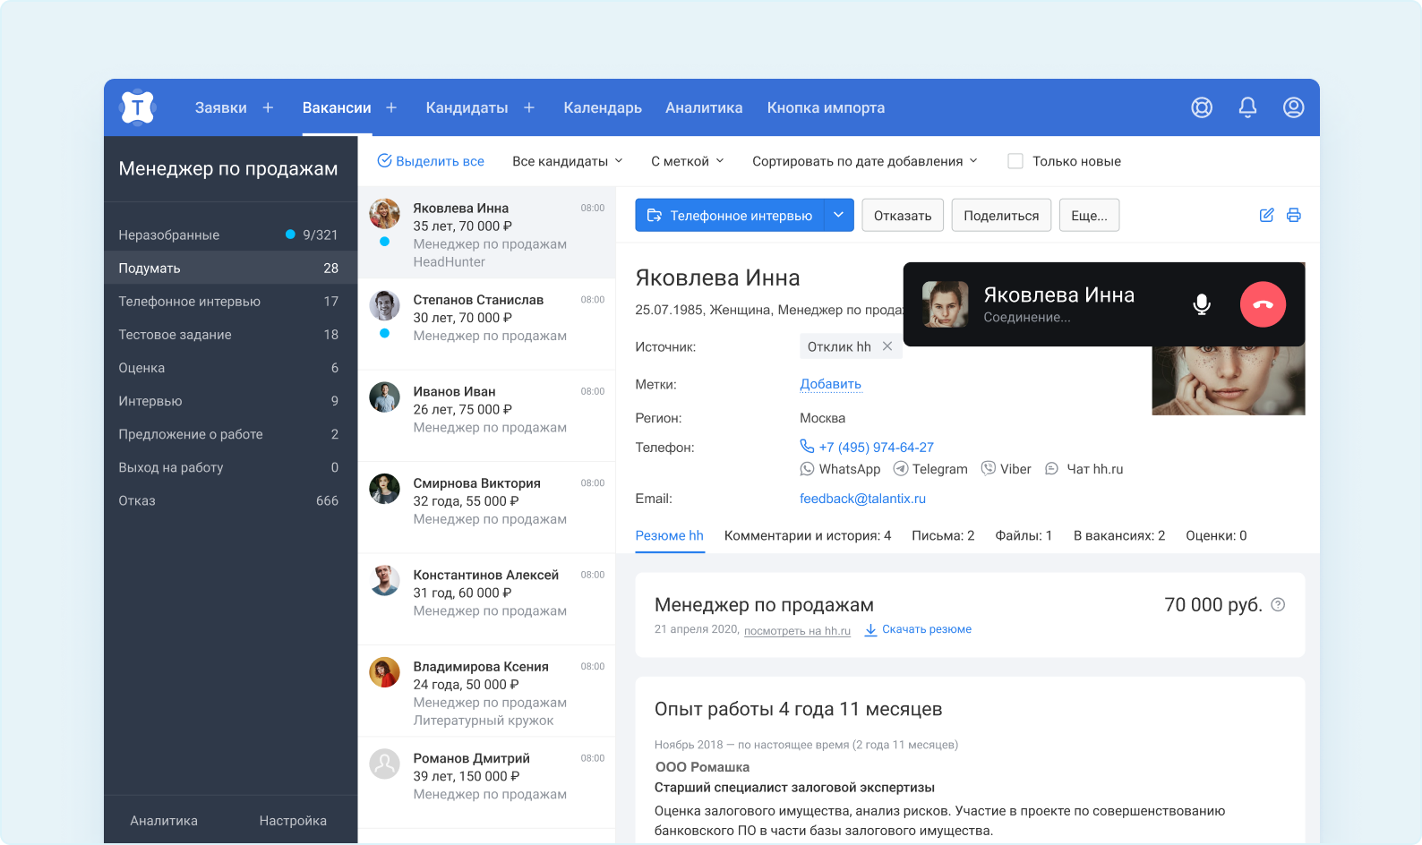This screenshot has width=1422, height=845.
Task: Click the salary help question icon
Action: click(1279, 604)
